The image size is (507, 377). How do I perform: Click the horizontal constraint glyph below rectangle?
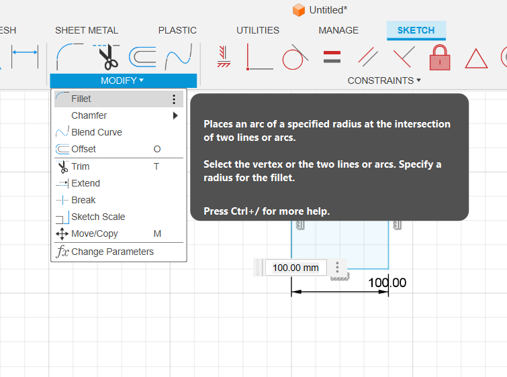340,277
